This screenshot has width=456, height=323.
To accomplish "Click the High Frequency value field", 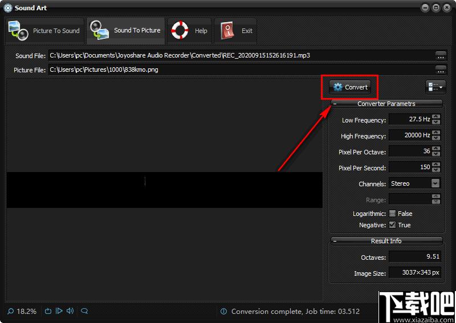I will tap(410, 135).
